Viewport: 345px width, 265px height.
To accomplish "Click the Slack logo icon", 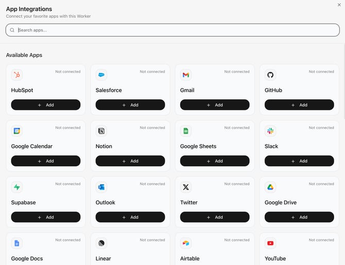I will (270, 131).
